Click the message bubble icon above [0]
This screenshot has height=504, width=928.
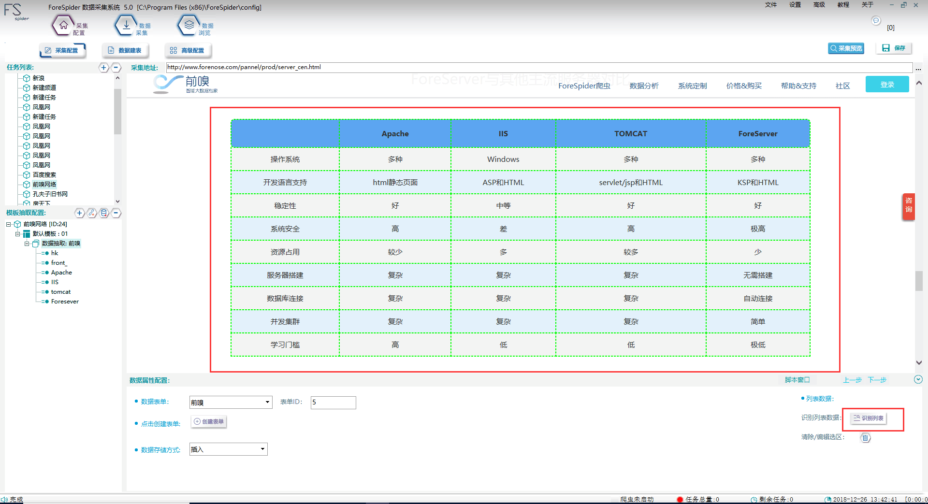click(x=876, y=20)
